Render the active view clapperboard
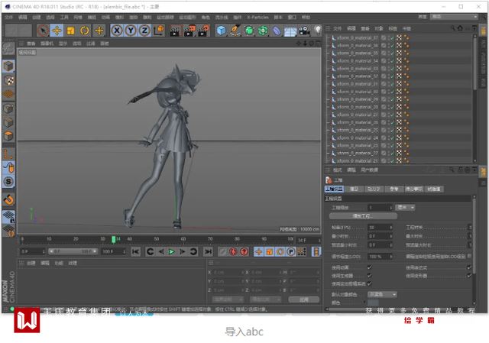 pos(174,31)
